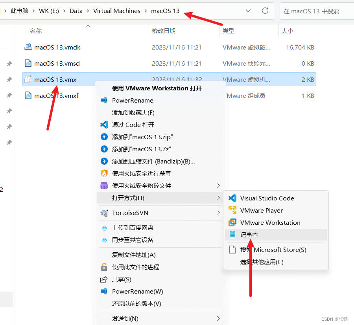Click the Baidu Netdisk icon beside 同步至其它设备
Image resolution: width=354 pixels, height=325 pixels.
click(104, 240)
